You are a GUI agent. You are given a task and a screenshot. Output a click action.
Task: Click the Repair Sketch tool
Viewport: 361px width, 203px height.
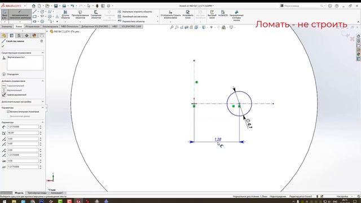[188, 14]
